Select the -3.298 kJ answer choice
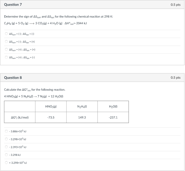This screenshot has height=171, width=185. pos(6,155)
